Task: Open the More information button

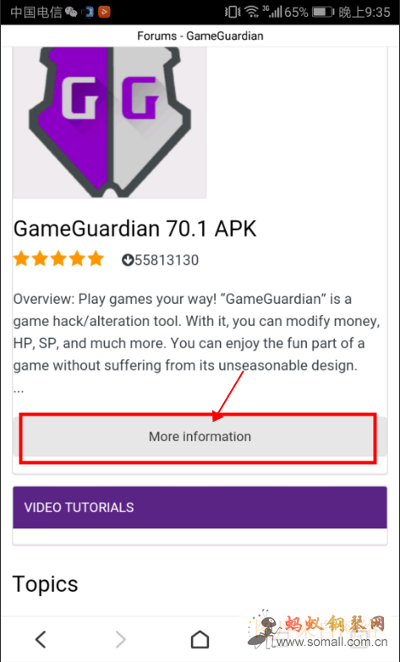Action: [x=200, y=436]
